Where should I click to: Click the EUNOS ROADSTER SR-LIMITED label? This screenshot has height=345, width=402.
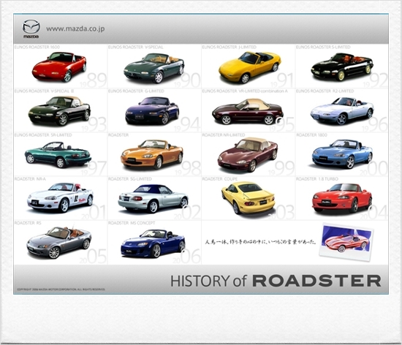tap(43, 134)
